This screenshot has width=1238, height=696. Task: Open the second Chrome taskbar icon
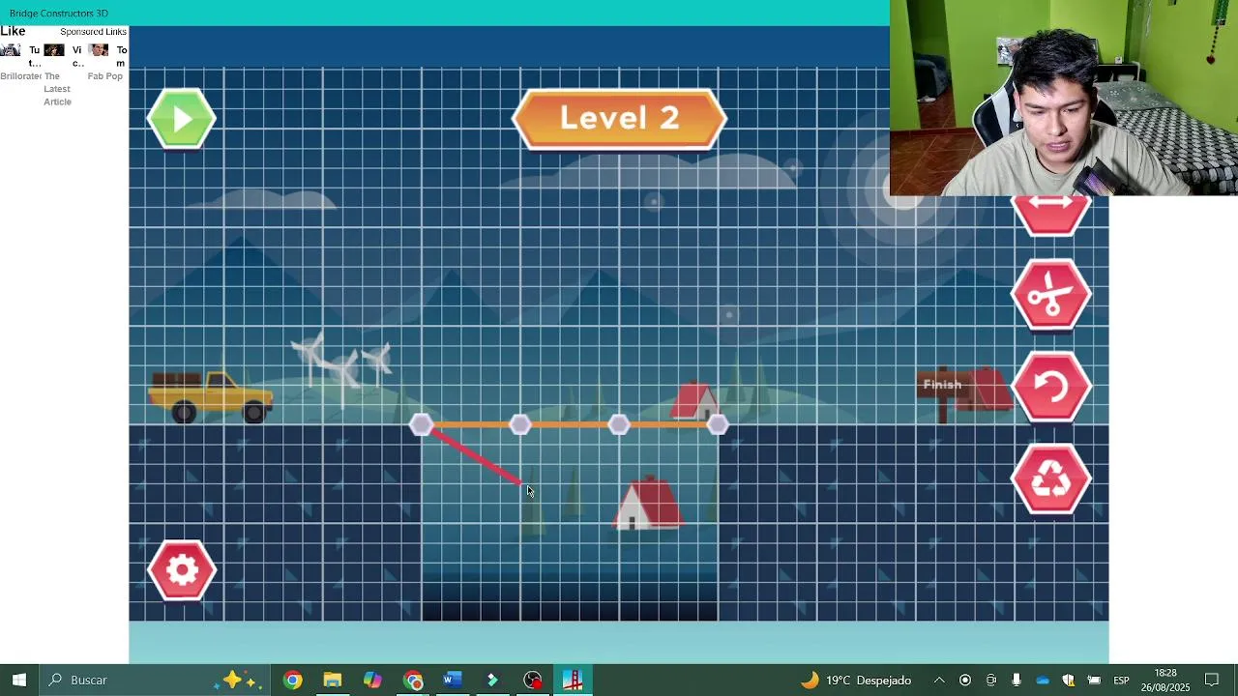(413, 681)
